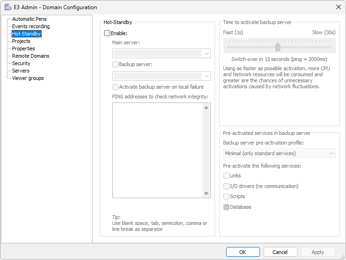Expand the Backup server combo box
346x260 pixels.
(x=161, y=76)
